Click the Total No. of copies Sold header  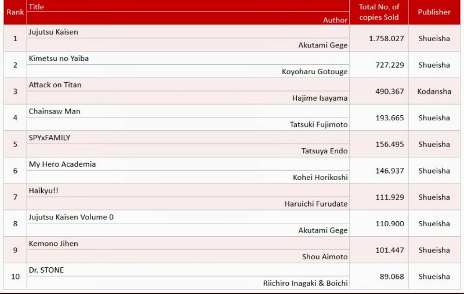tap(379, 12)
